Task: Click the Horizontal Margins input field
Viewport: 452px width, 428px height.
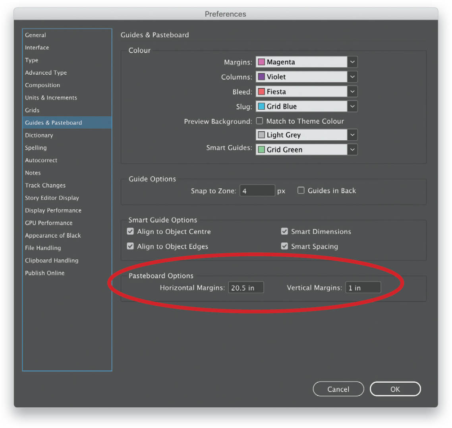Action: click(x=245, y=287)
